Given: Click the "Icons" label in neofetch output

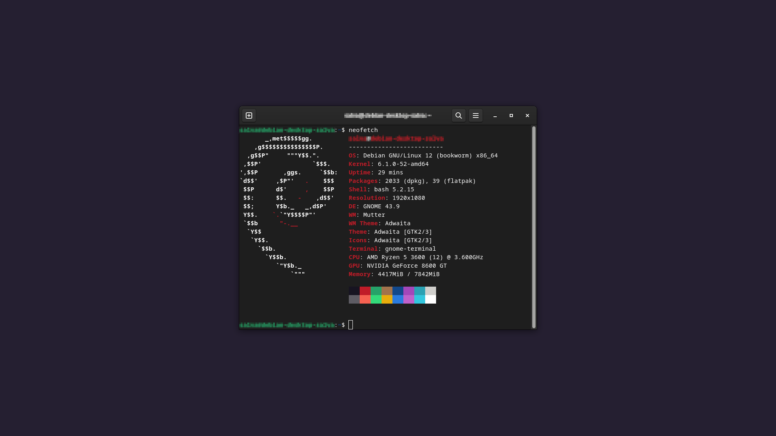Looking at the screenshot, I should coord(358,240).
